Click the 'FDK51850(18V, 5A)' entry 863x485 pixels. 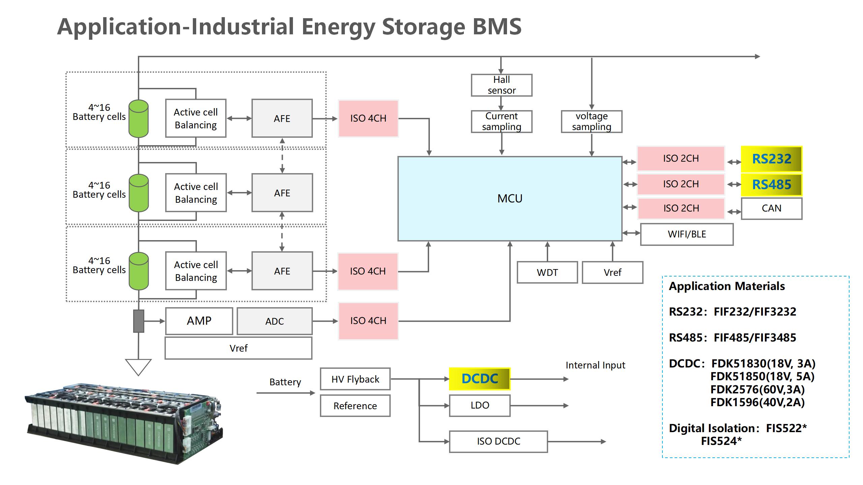click(763, 377)
